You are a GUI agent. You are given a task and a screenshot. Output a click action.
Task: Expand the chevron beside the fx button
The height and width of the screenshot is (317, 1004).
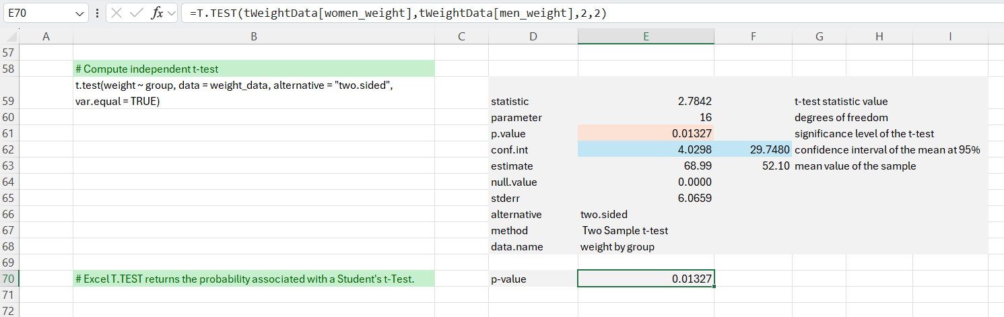pos(171,13)
